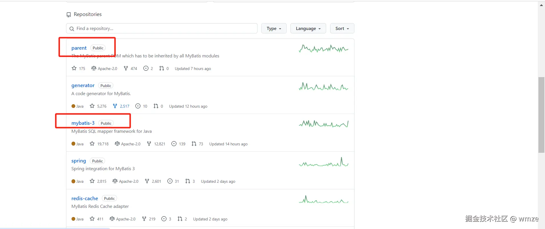545x229 pixels.
Task: Click the issues icon on spring row
Action: coord(170,181)
